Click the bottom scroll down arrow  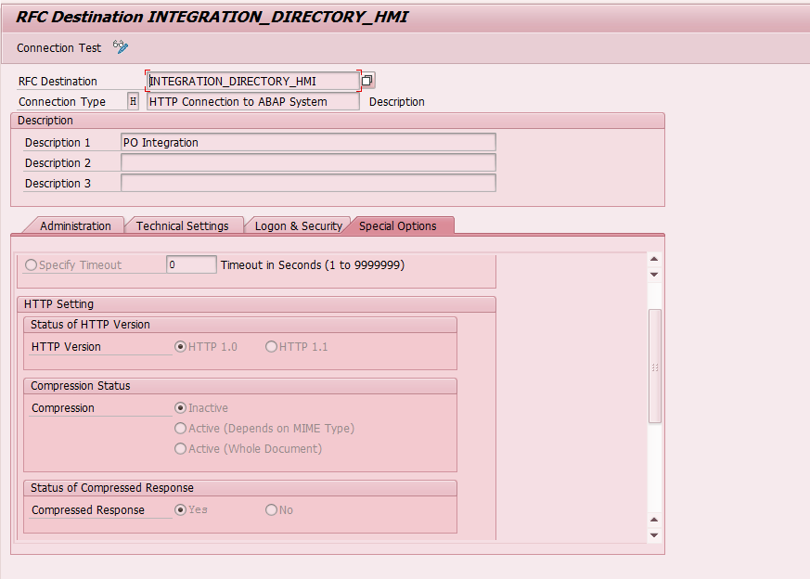[x=654, y=535]
